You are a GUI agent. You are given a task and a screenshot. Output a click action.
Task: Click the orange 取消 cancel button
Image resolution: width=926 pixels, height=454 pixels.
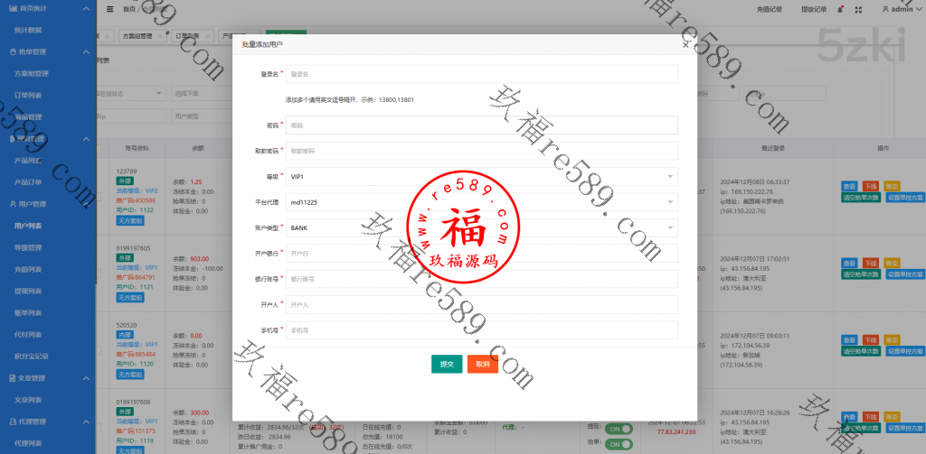[483, 364]
